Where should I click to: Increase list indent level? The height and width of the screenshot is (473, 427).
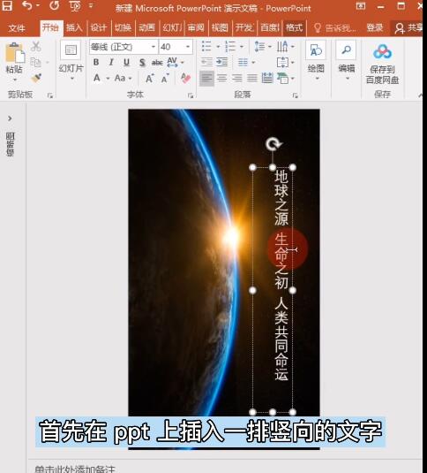(x=222, y=63)
